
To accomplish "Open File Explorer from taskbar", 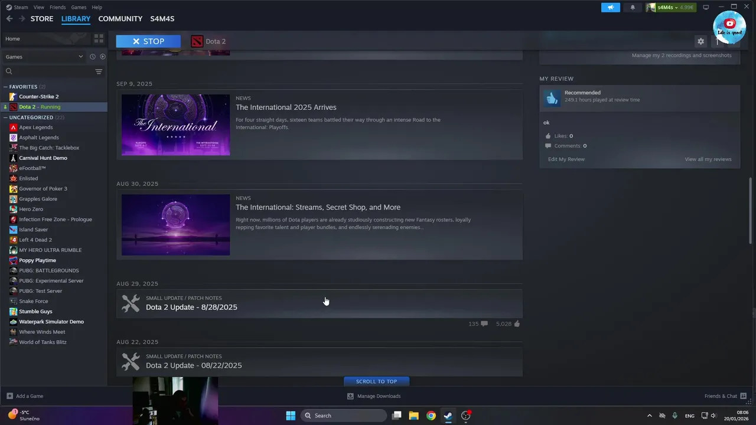I will pyautogui.click(x=414, y=416).
